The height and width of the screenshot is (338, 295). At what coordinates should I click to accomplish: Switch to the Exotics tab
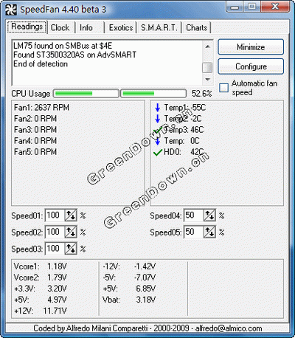tap(121, 27)
